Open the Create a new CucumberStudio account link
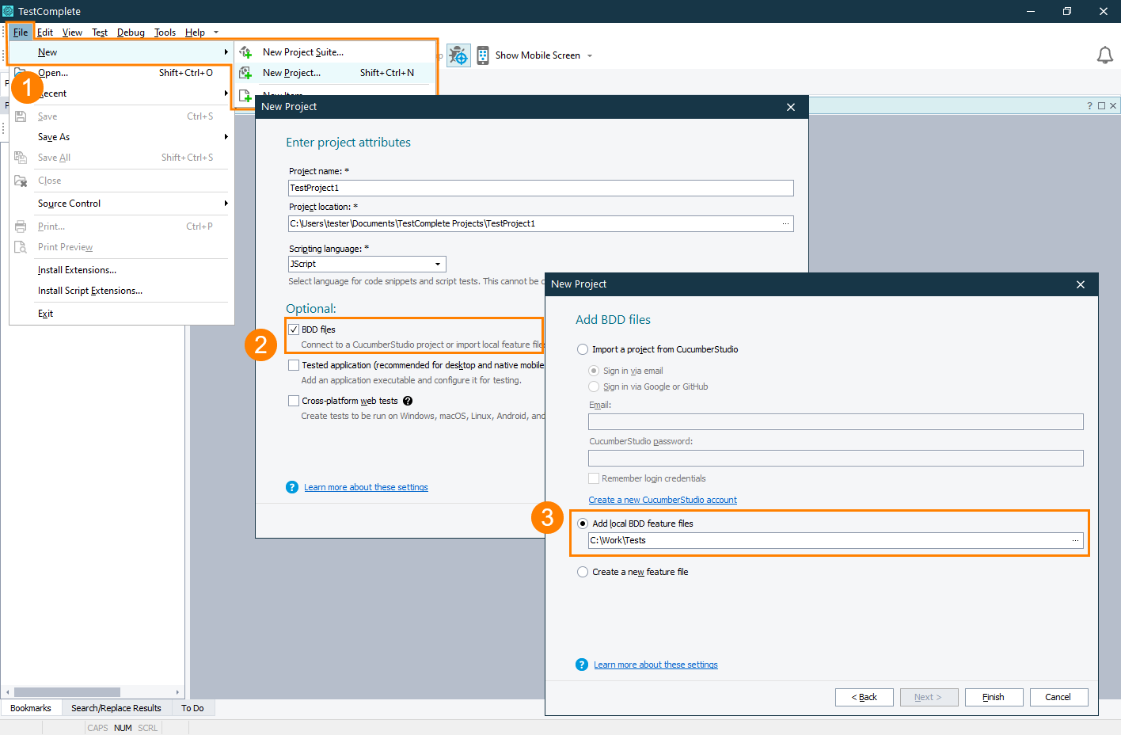Viewport: 1121px width, 735px height. (x=663, y=500)
